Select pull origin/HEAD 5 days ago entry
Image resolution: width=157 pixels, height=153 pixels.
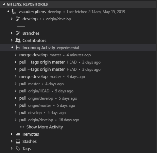click(78, 91)
